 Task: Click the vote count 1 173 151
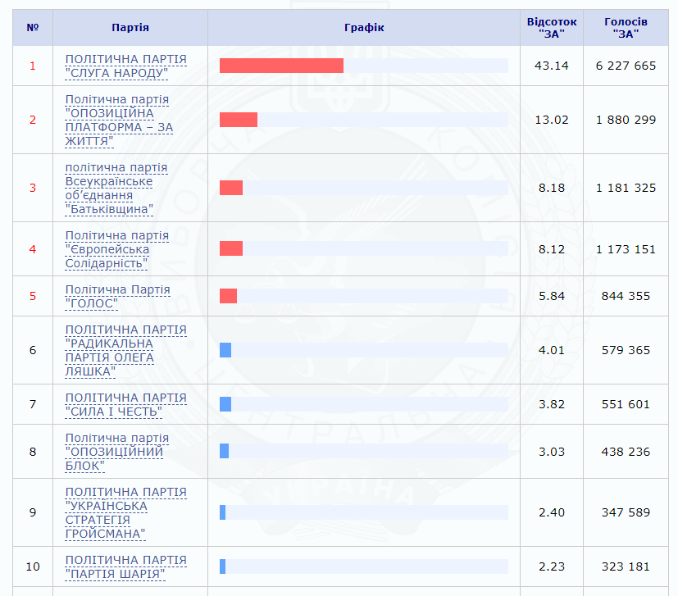[626, 249]
